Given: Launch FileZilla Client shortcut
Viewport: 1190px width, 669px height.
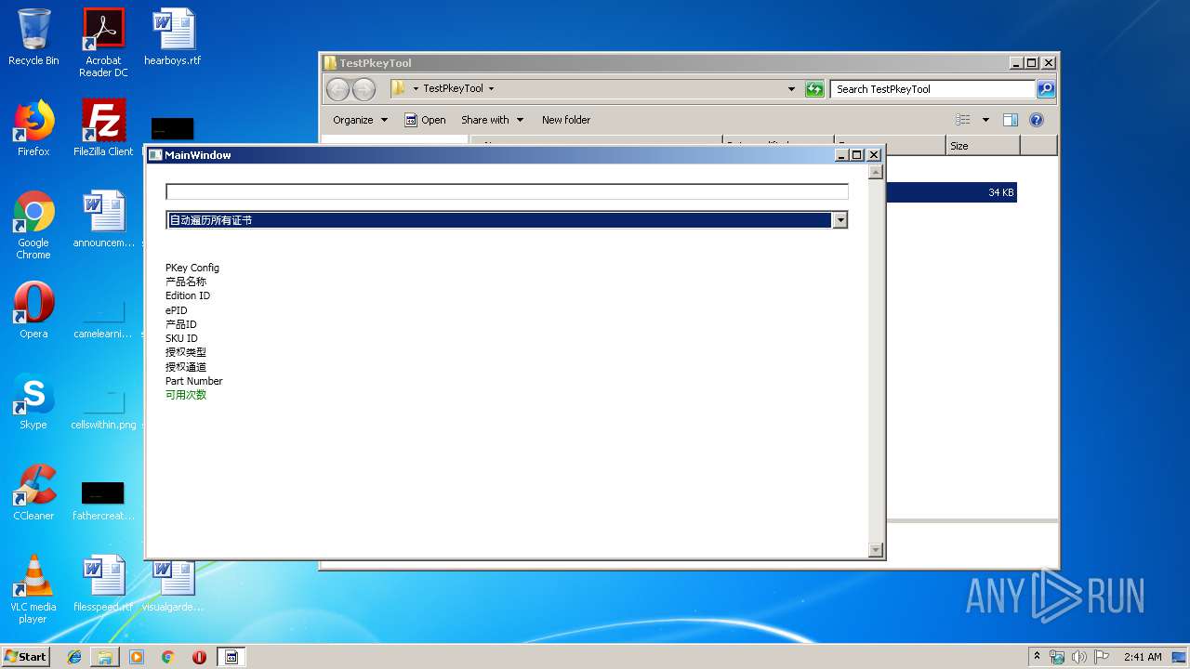Looking at the screenshot, I should [103, 128].
